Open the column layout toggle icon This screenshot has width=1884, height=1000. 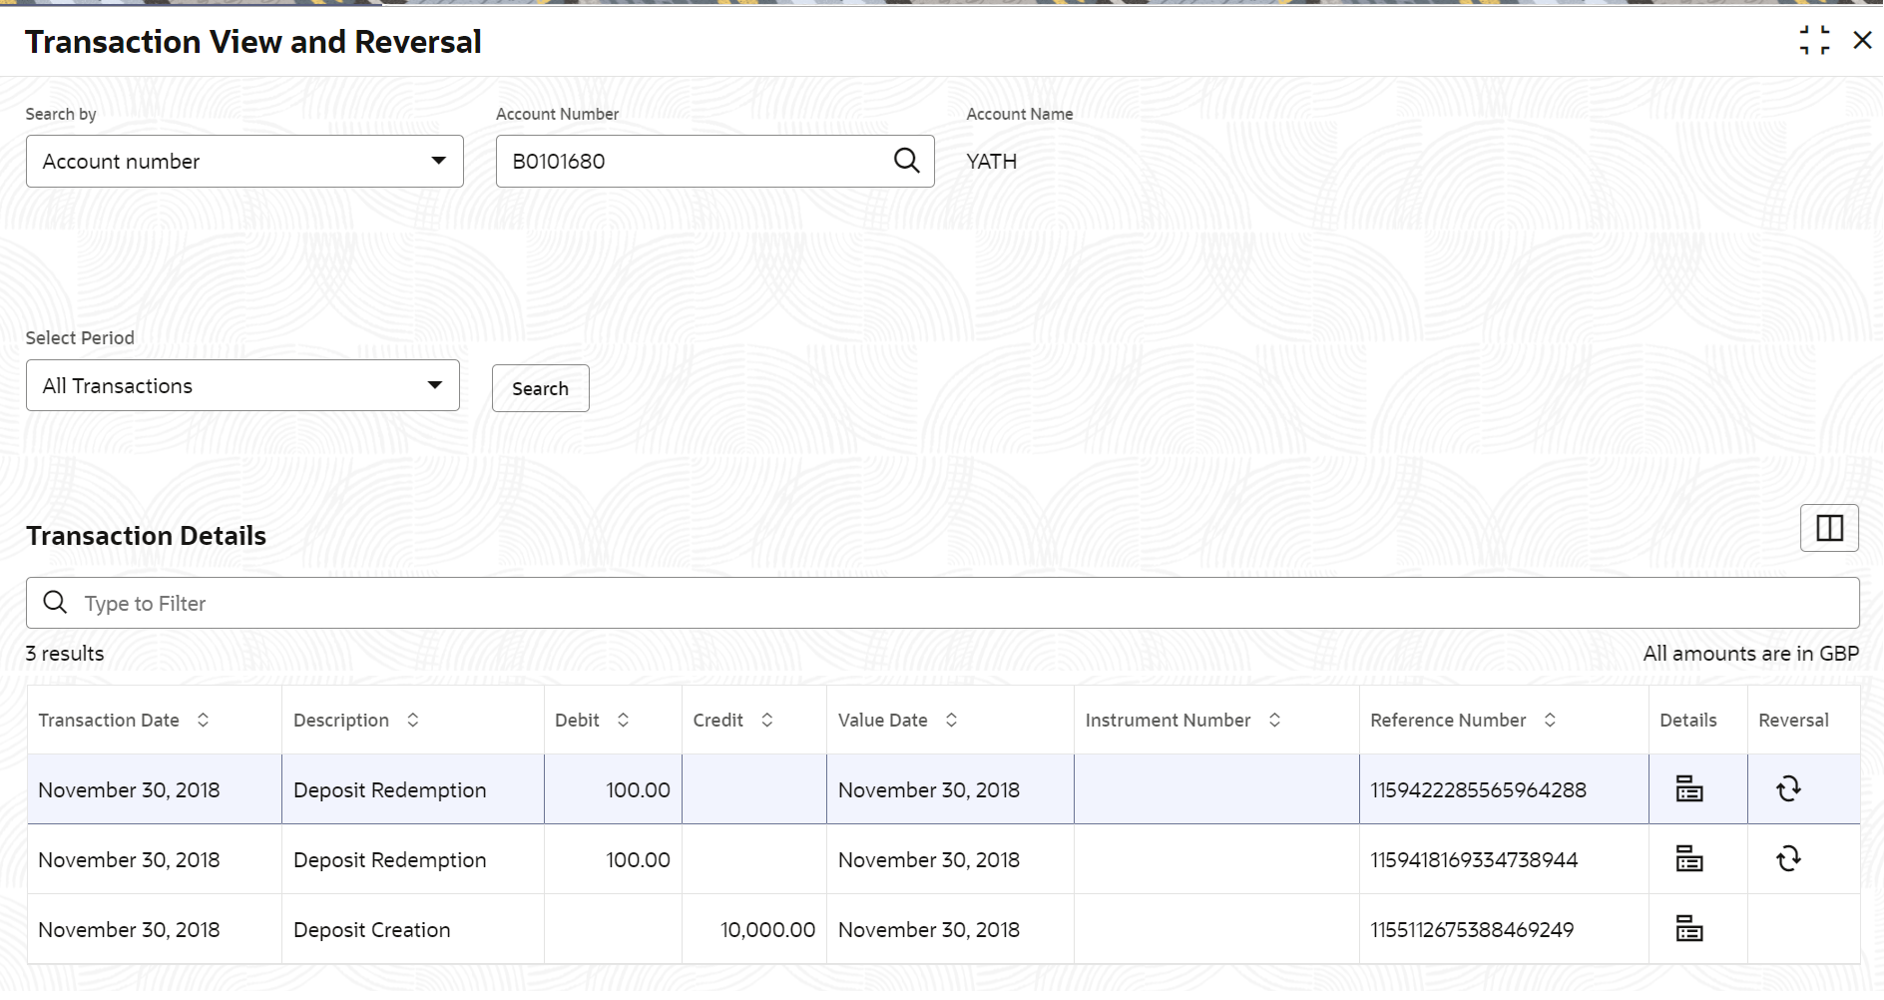pyautogui.click(x=1829, y=528)
